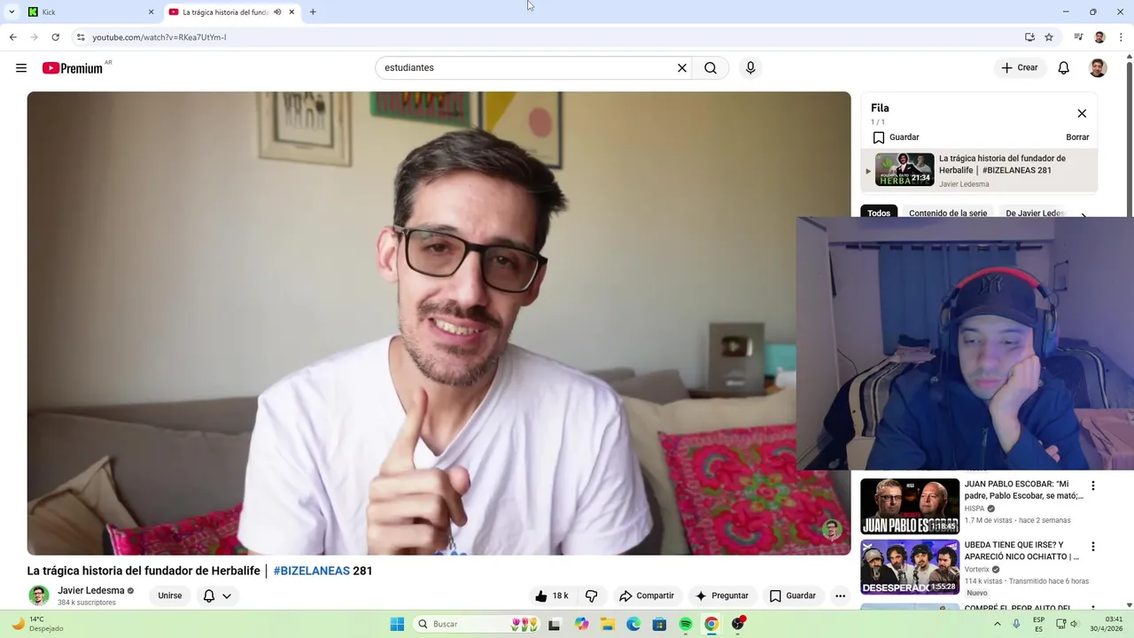Open a new browser tab
This screenshot has width=1134, height=638.
point(313,12)
